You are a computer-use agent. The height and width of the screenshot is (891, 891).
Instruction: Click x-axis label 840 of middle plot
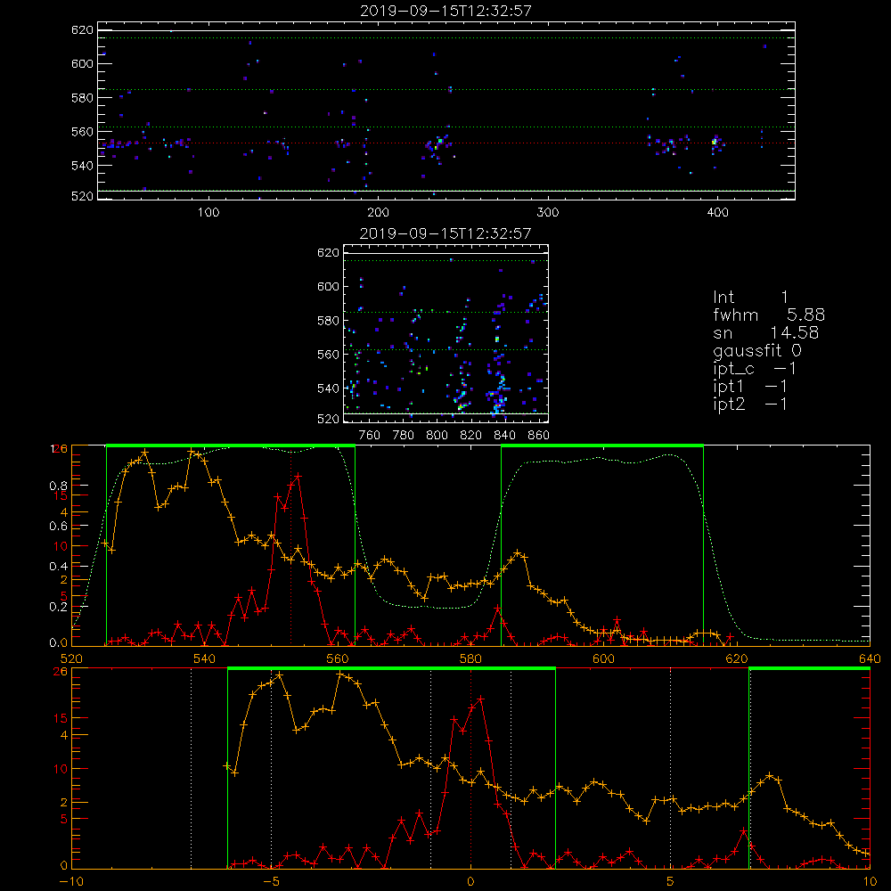coord(504,436)
